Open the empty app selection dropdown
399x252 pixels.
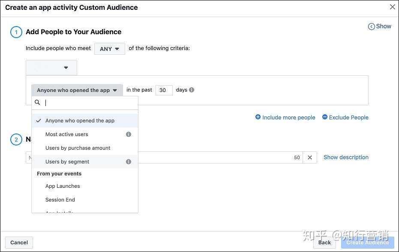(51, 67)
